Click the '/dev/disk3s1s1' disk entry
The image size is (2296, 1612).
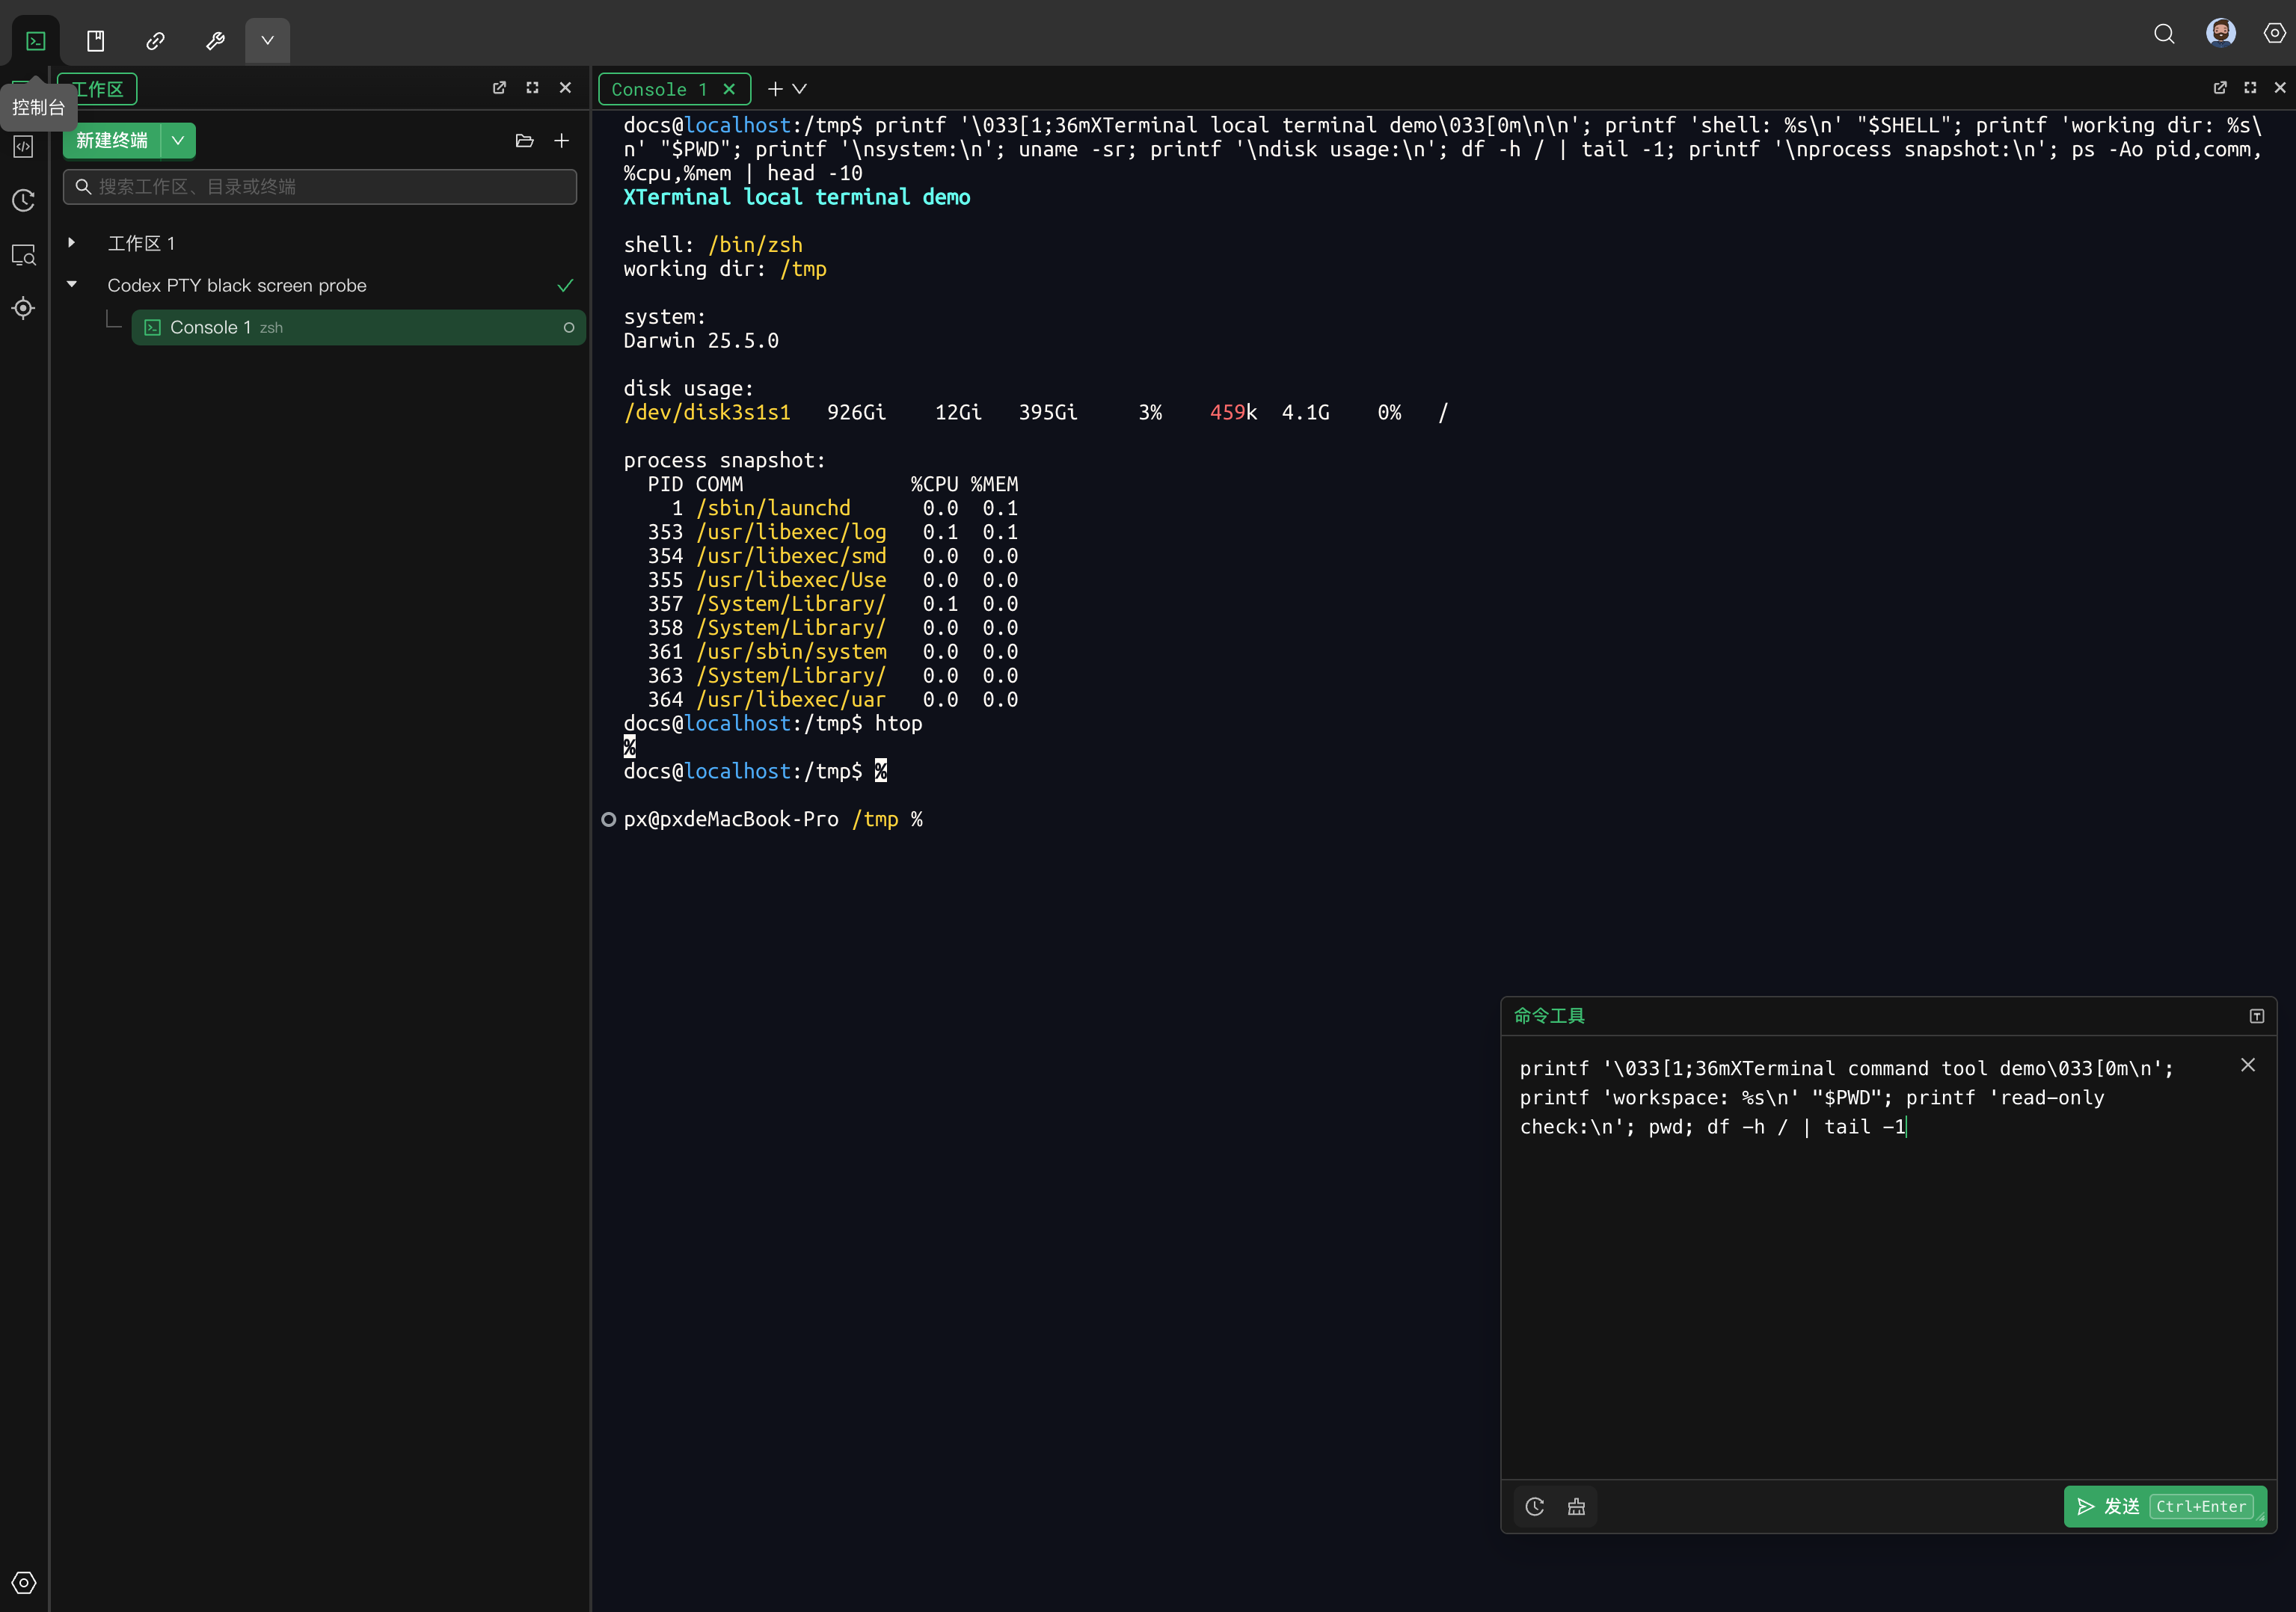pyautogui.click(x=707, y=413)
